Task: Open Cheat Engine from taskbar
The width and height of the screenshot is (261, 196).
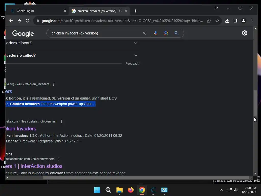Action: pyautogui.click(x=153, y=190)
